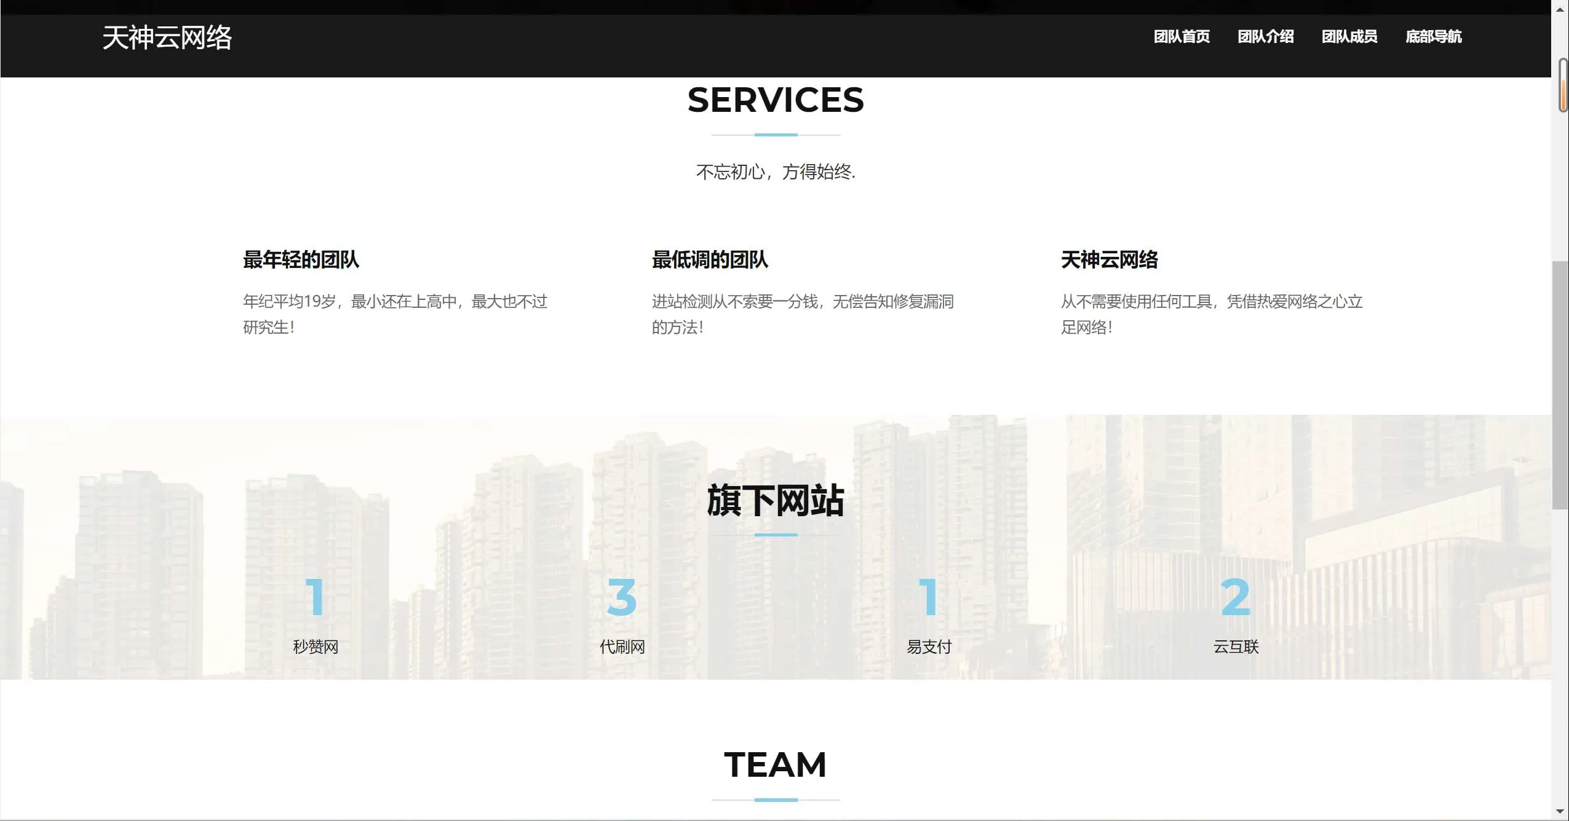Viewport: 1569px width, 821px height.
Task: Click the number 2 above 云互联
Action: tap(1236, 597)
